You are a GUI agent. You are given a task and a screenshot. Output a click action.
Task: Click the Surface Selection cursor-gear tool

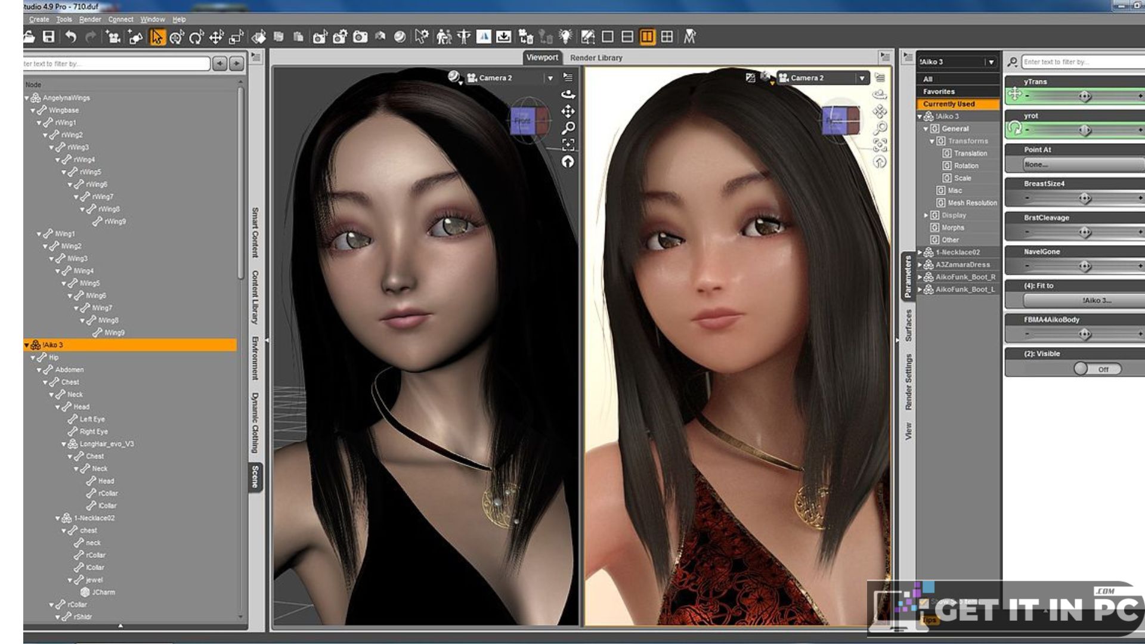(x=422, y=37)
